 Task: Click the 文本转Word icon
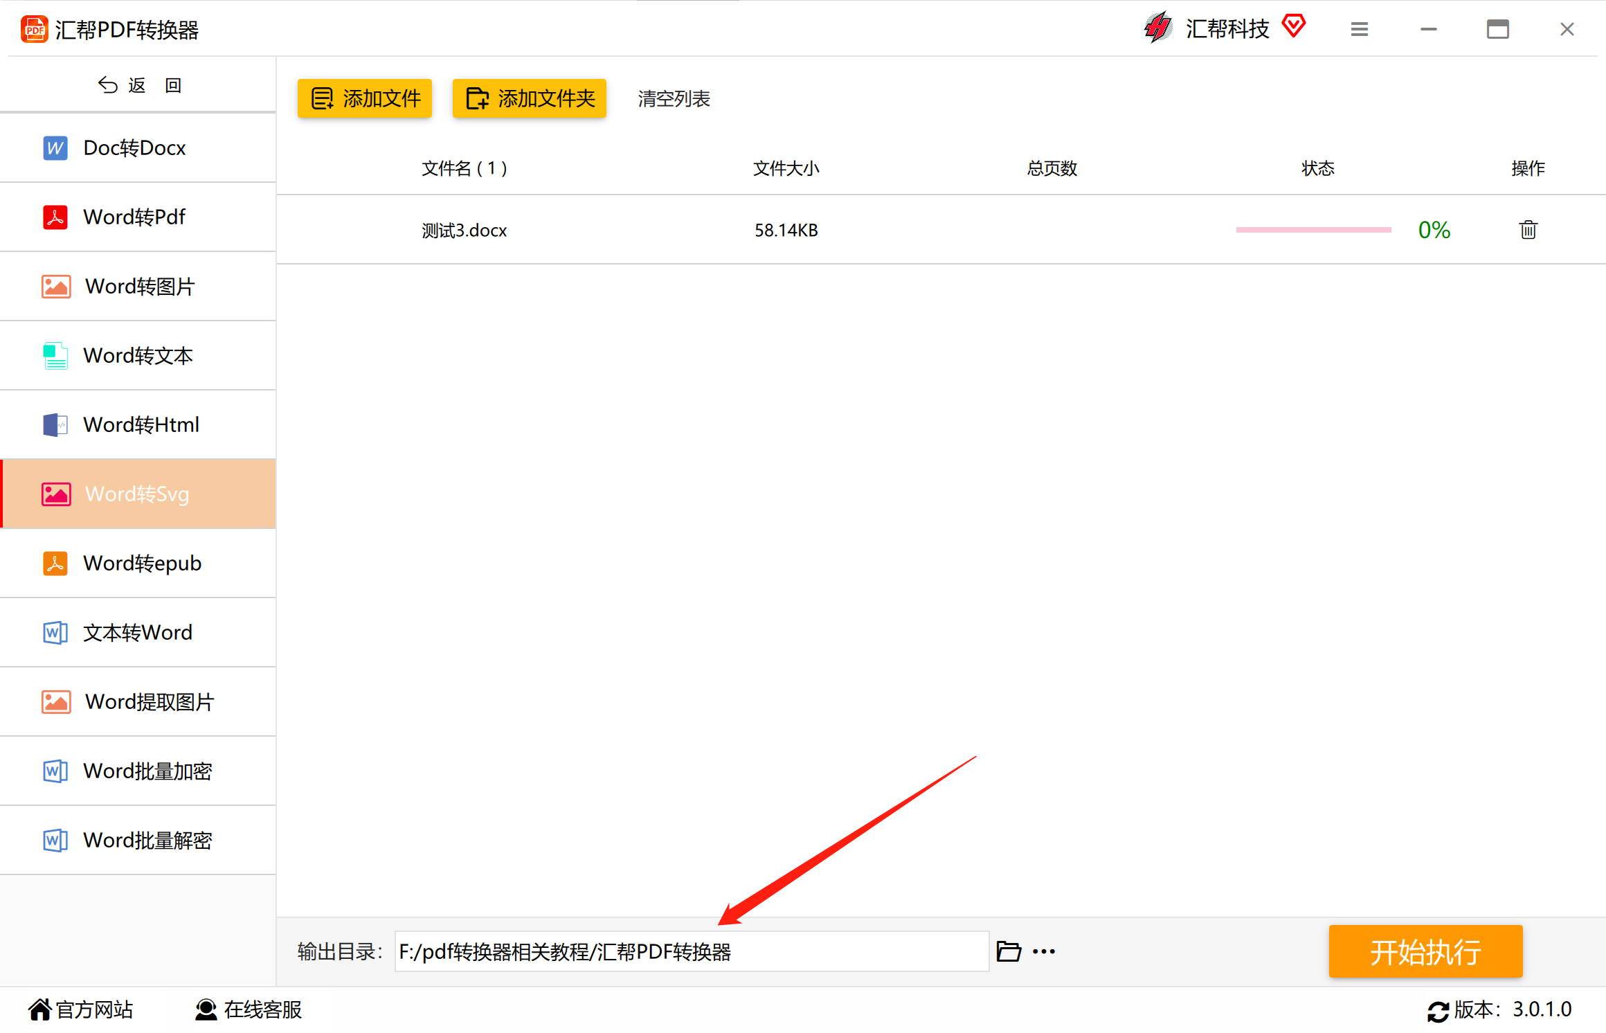(55, 633)
